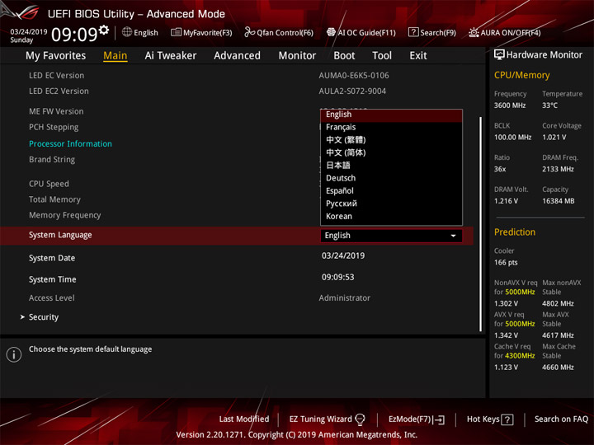Screen dimensions: 594x445
Task: Click the EZ Tuning Wizard bulb icon
Action: coord(360,419)
